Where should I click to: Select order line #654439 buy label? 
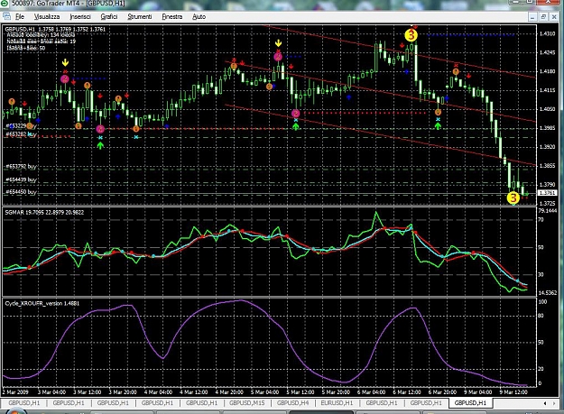coord(21,179)
